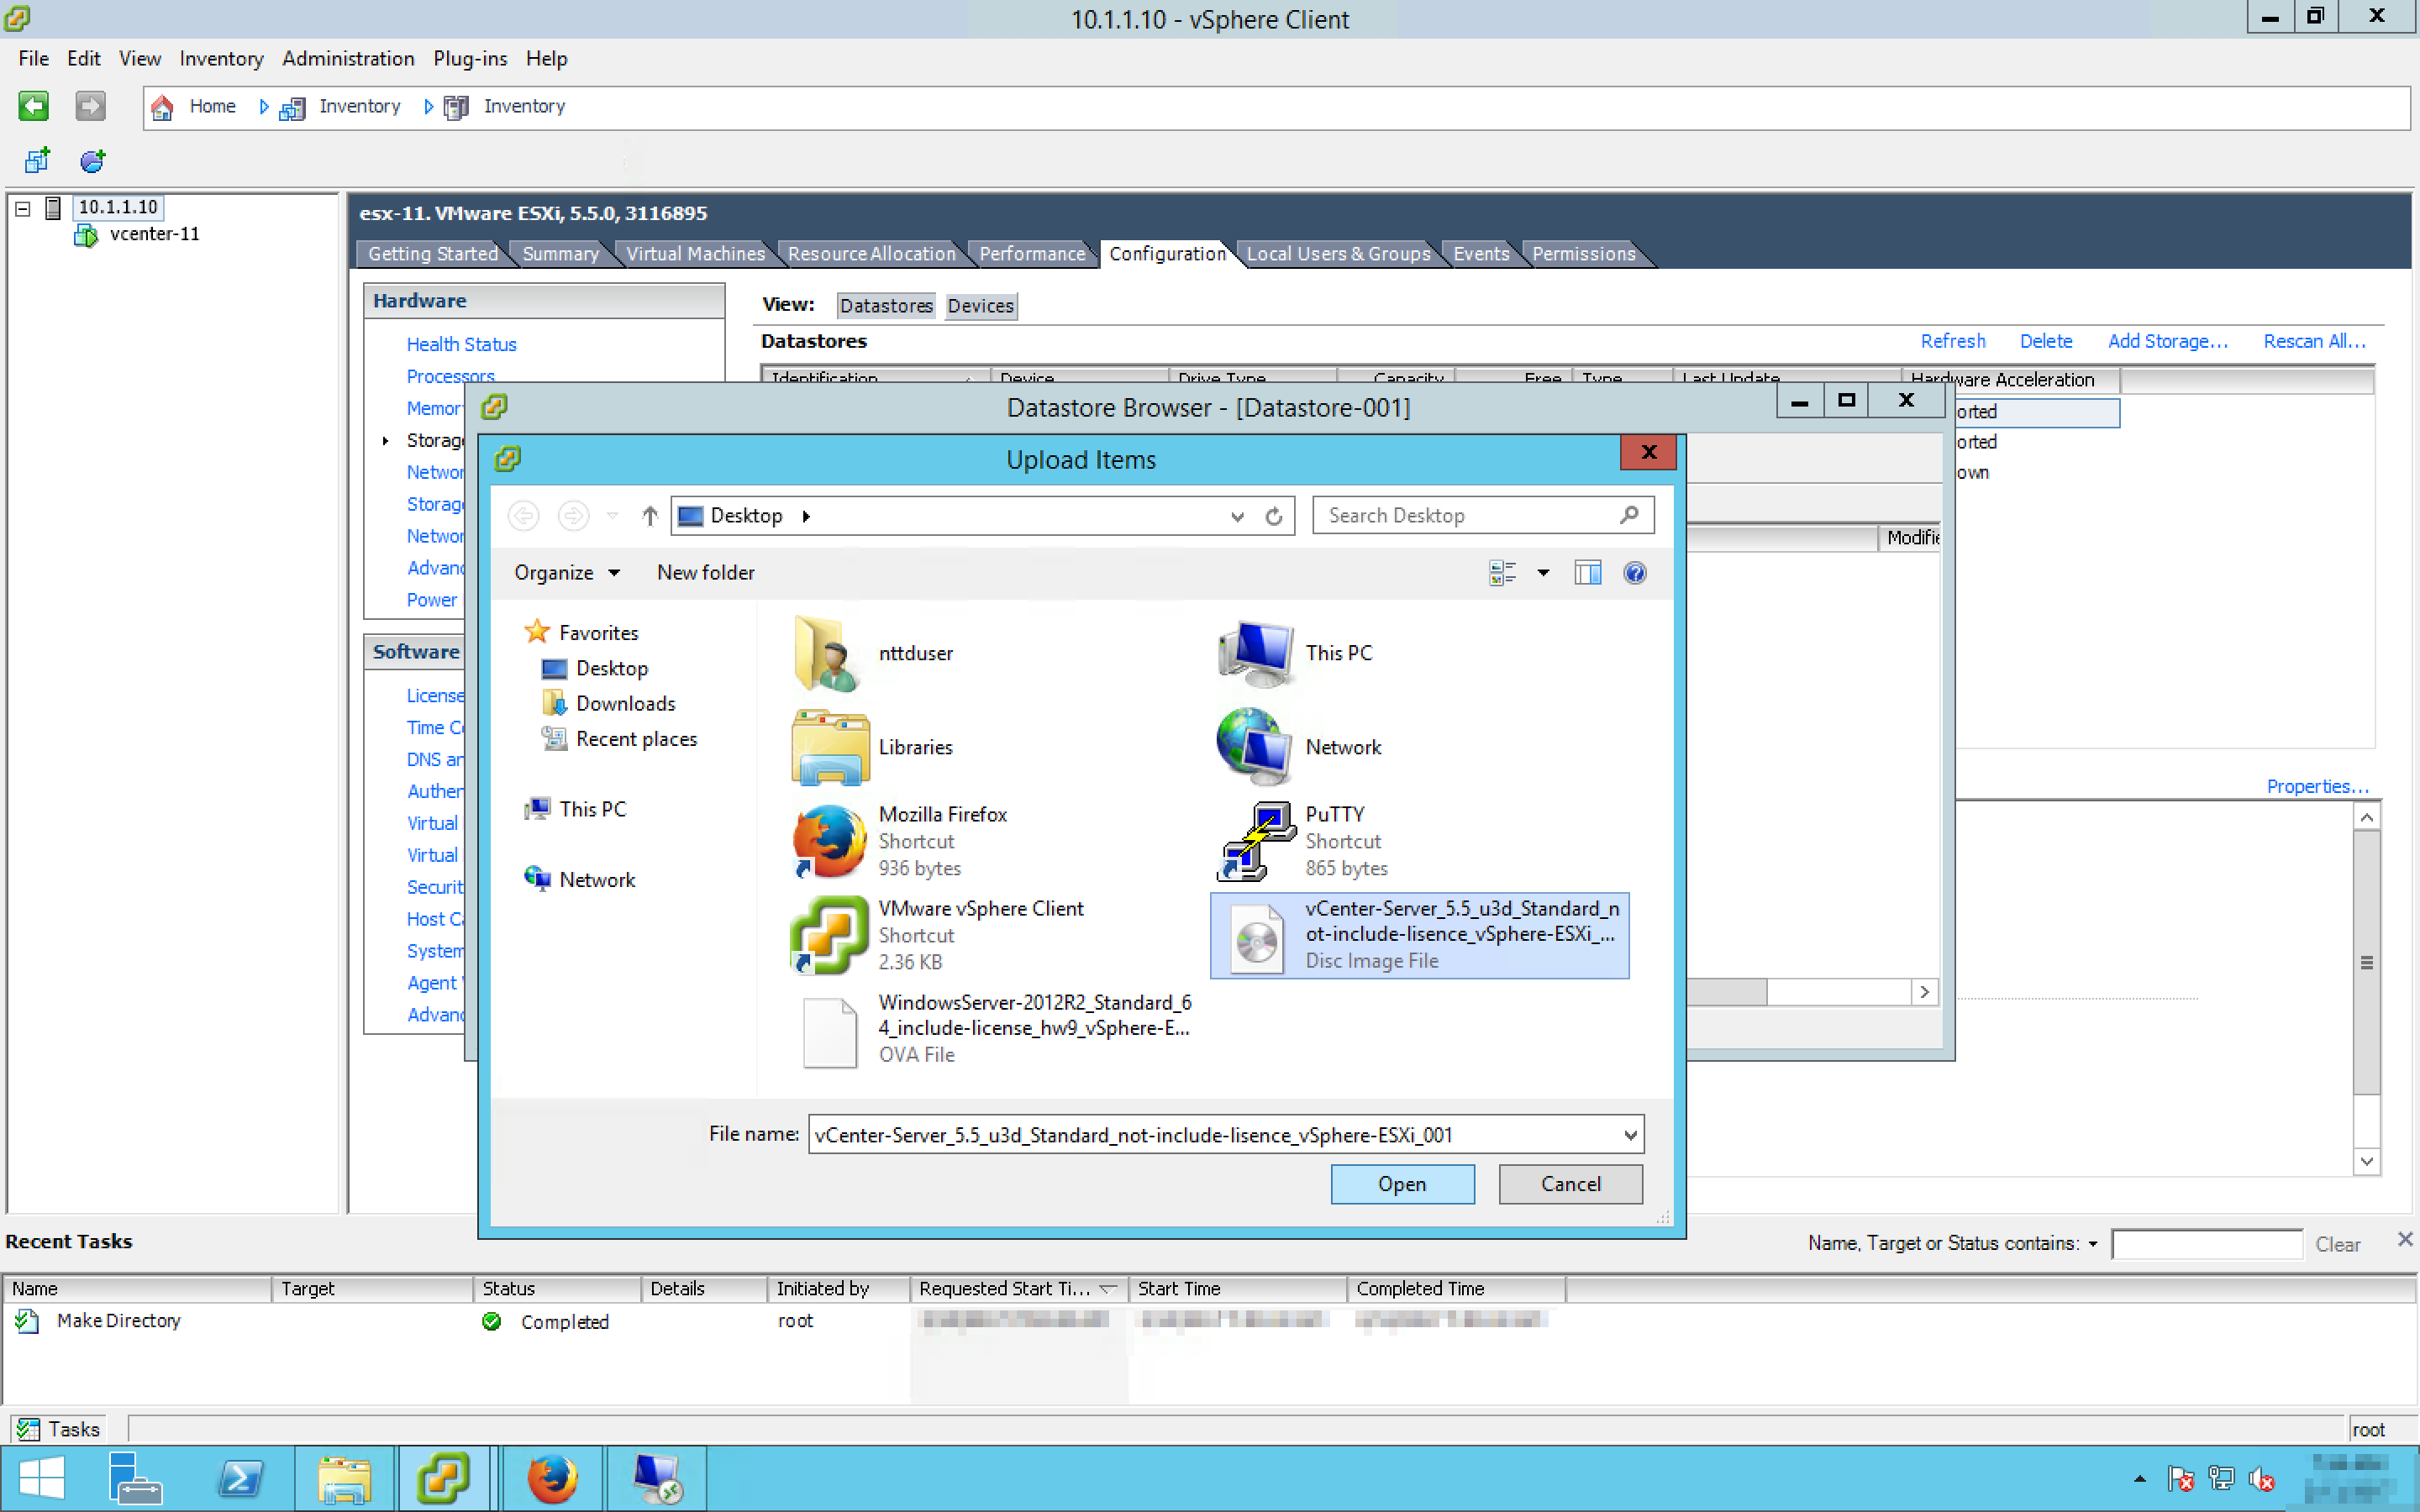The width and height of the screenshot is (2420, 1512).
Task: Click the green back navigation arrow
Action: [33, 106]
